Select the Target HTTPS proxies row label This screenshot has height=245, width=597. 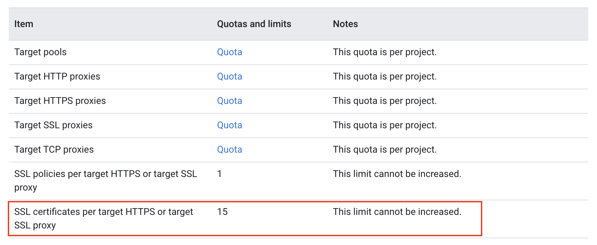point(60,101)
